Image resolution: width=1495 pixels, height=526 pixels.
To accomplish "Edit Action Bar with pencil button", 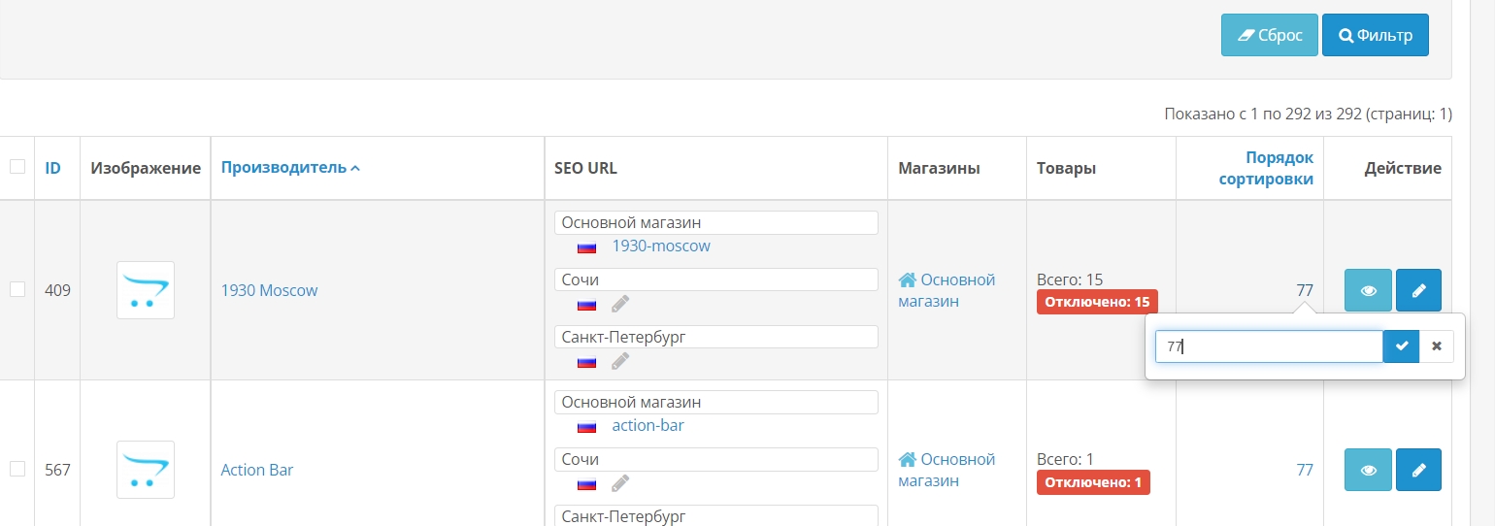I will [1418, 470].
